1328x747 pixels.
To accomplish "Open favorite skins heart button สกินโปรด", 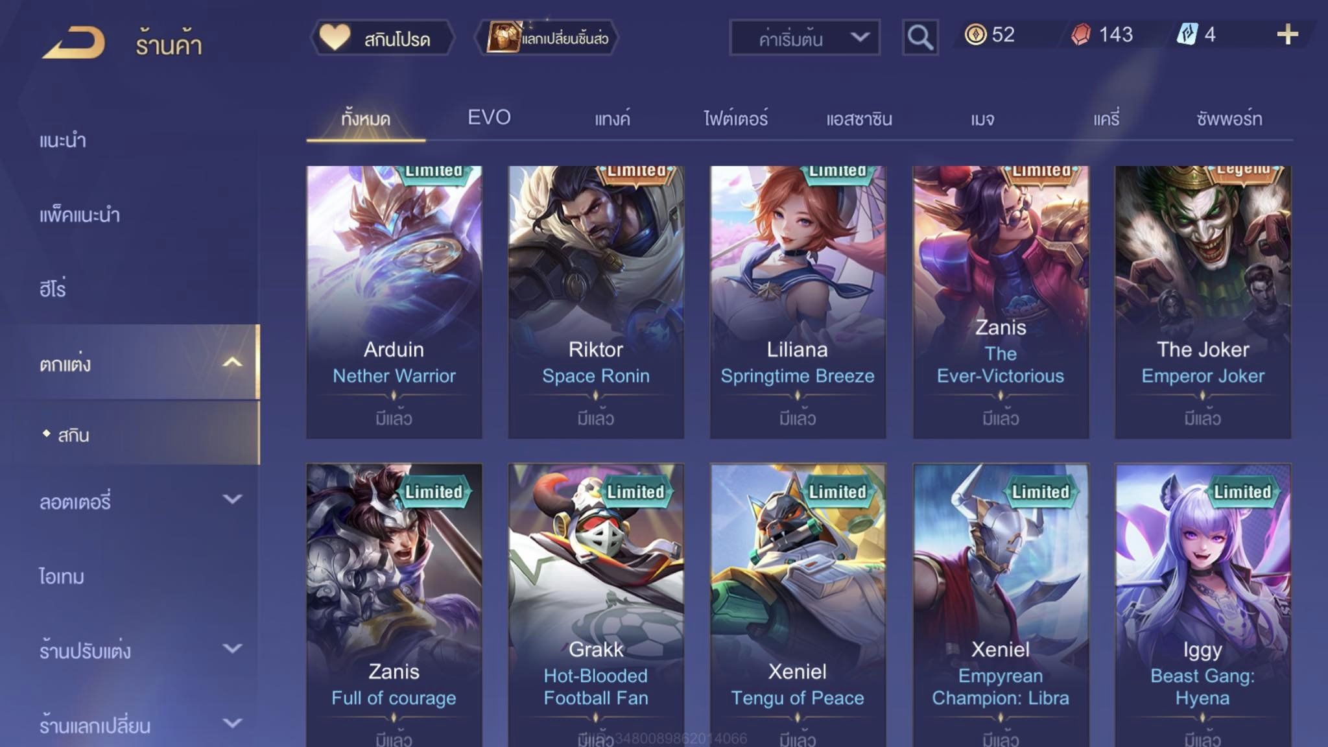I will (x=382, y=38).
